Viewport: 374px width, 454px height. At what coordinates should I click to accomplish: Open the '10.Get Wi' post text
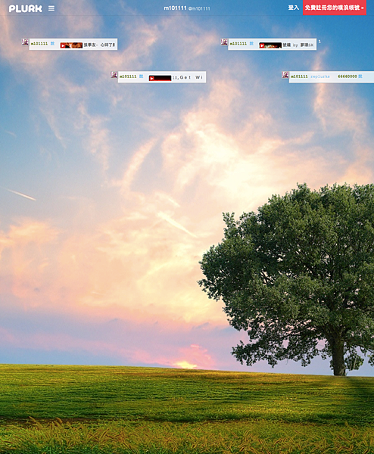coord(188,77)
